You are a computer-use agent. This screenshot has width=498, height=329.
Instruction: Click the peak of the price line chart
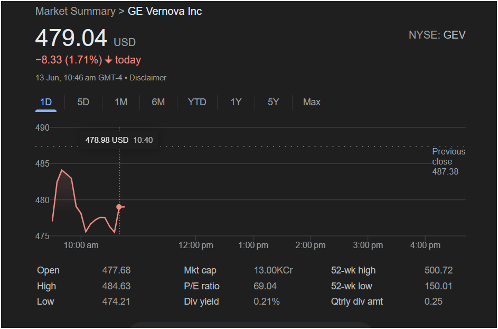click(x=62, y=170)
